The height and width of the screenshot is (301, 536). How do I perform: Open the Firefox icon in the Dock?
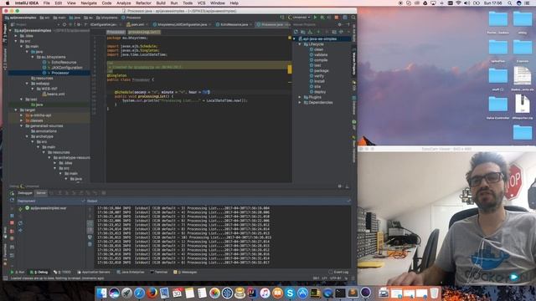152,293
